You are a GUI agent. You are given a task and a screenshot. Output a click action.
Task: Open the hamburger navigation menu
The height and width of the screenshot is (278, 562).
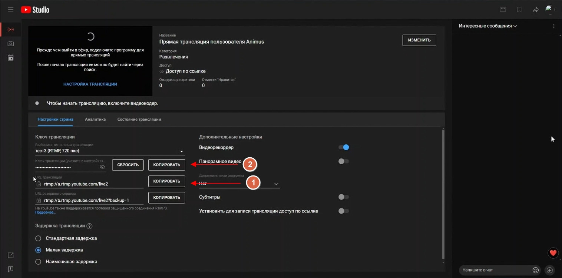[11, 10]
